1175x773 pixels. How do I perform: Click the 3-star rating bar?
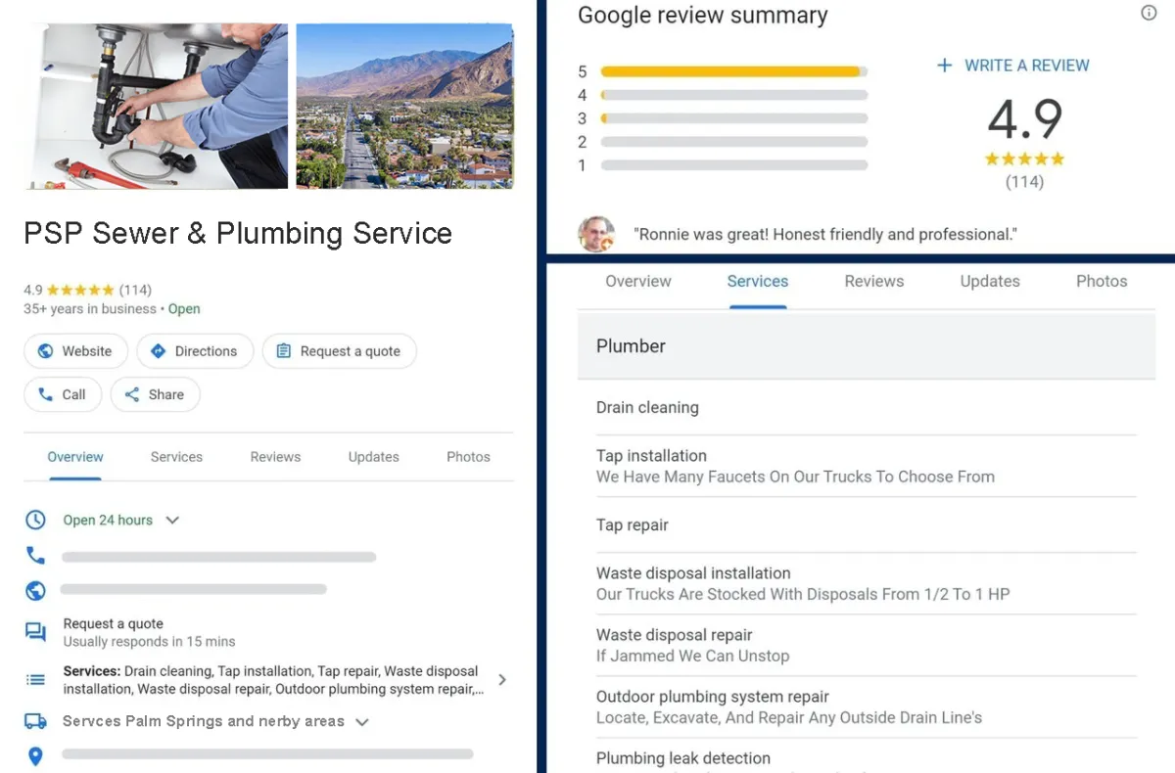click(x=734, y=118)
